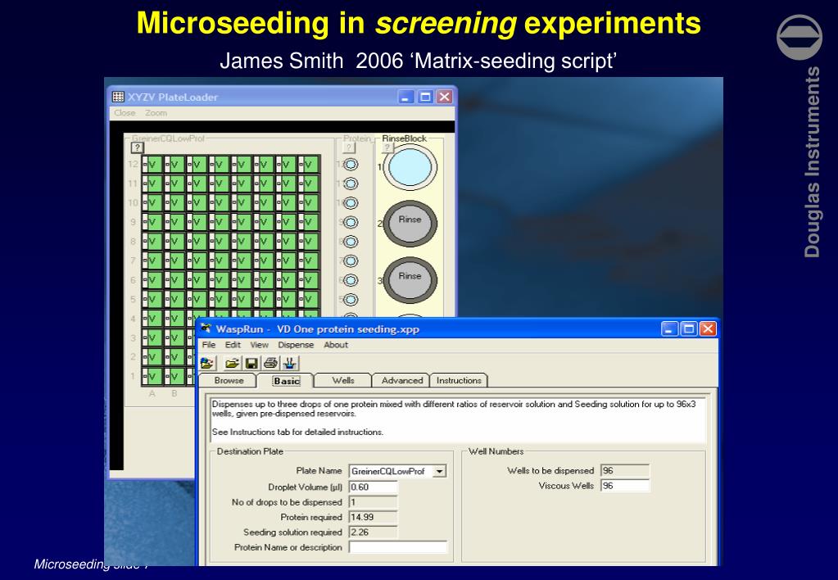The image size is (838, 580).
Task: Click the open folder icon in WaspRun toolbar
Action: (x=232, y=364)
